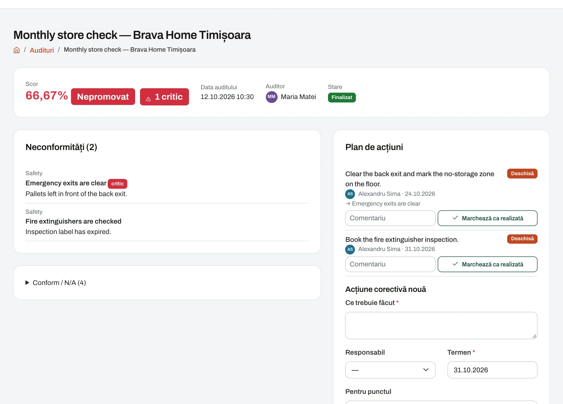Click the Nepromovat badge
This screenshot has width=563, height=404.
pyautogui.click(x=103, y=97)
